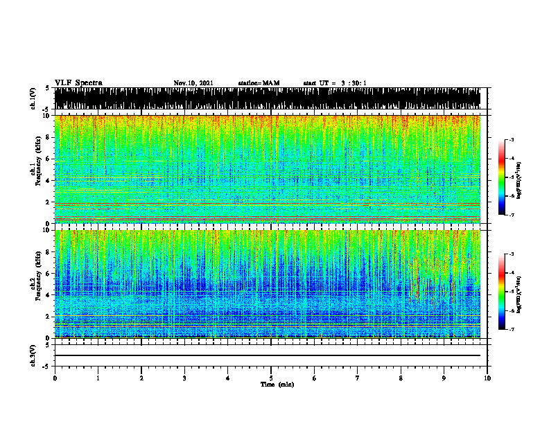549x424 pixels.
Task: Click time axis tick label "0"
Action: click(x=55, y=378)
